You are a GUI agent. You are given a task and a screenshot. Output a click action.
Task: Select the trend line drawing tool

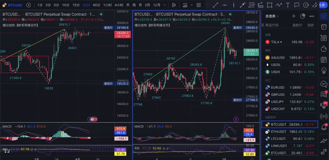tap(216, 5)
